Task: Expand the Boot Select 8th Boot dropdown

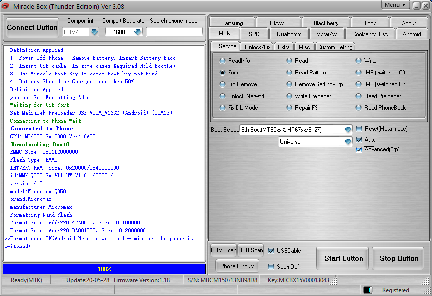Action: point(347,129)
